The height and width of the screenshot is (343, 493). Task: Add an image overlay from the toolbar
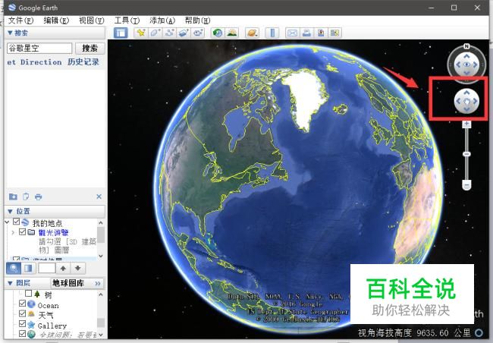[184, 33]
